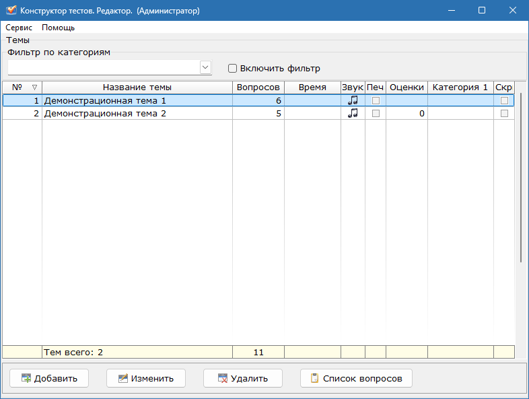
Task: Toggle Скр checkbox for Демонстрационная тема 1
Action: click(x=504, y=100)
